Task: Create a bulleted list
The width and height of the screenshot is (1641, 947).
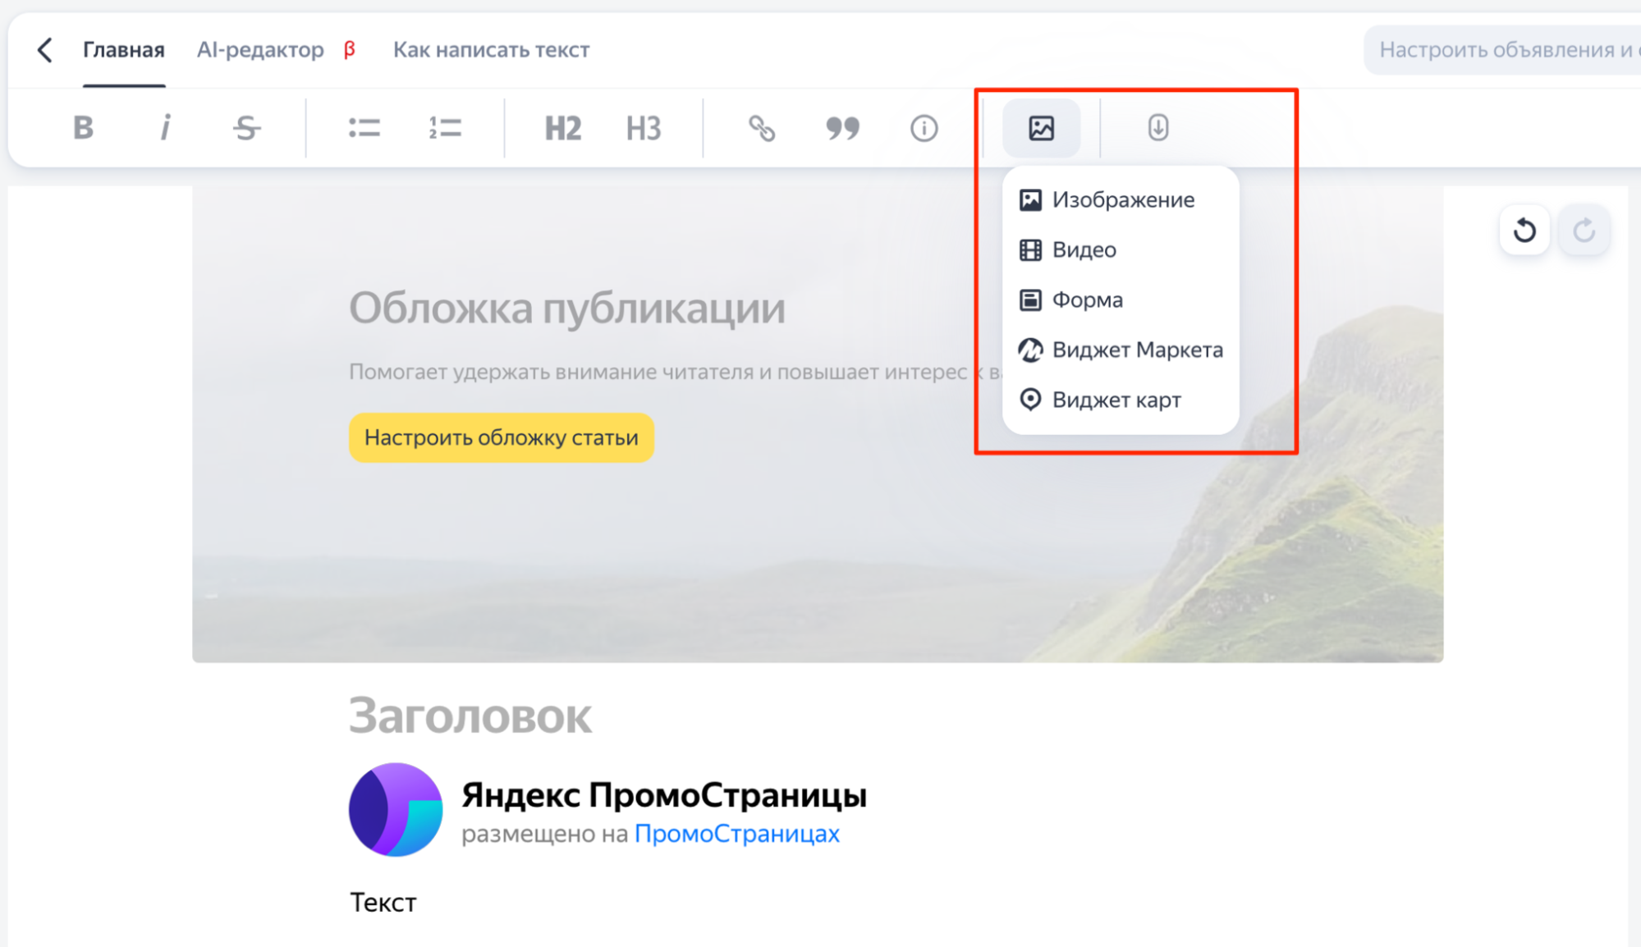Action: pos(364,128)
